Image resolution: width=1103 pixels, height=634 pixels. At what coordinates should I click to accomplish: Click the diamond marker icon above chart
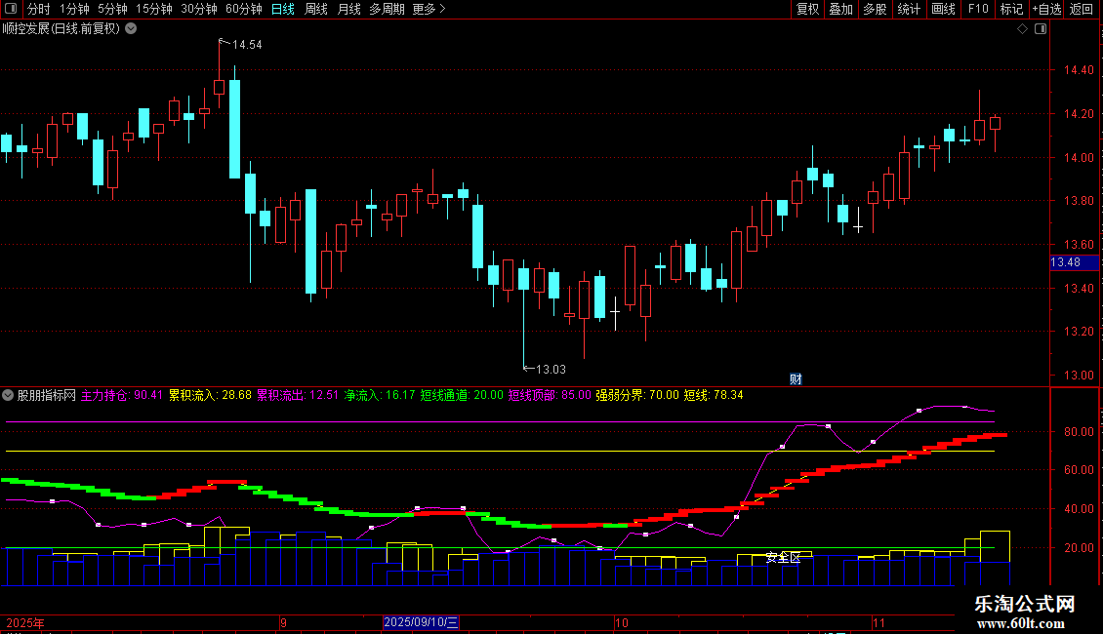pyautogui.click(x=1023, y=29)
